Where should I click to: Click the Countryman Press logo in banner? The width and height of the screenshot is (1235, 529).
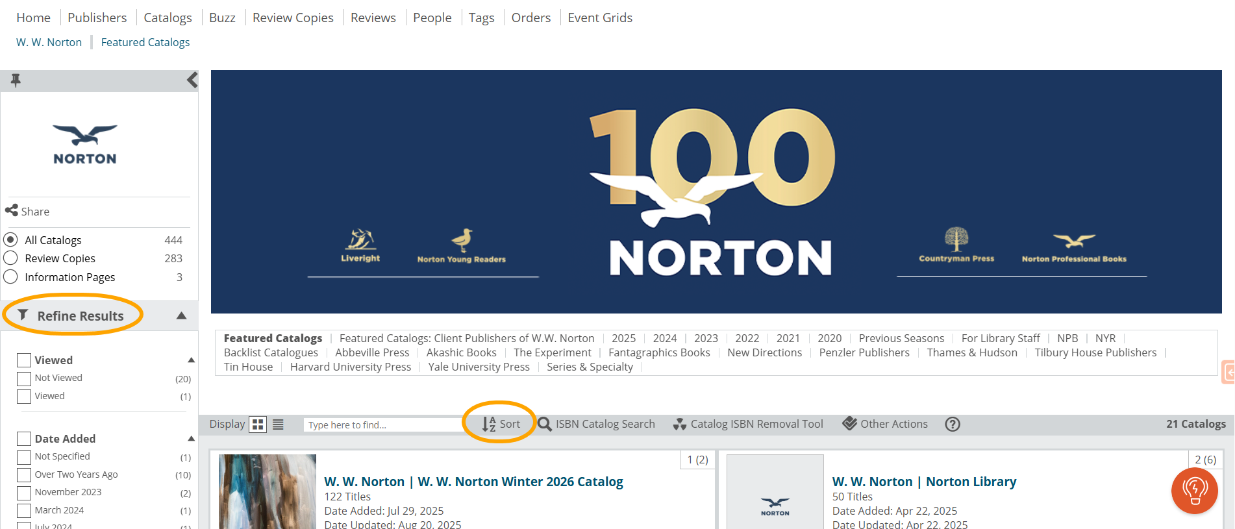pyautogui.click(x=956, y=245)
